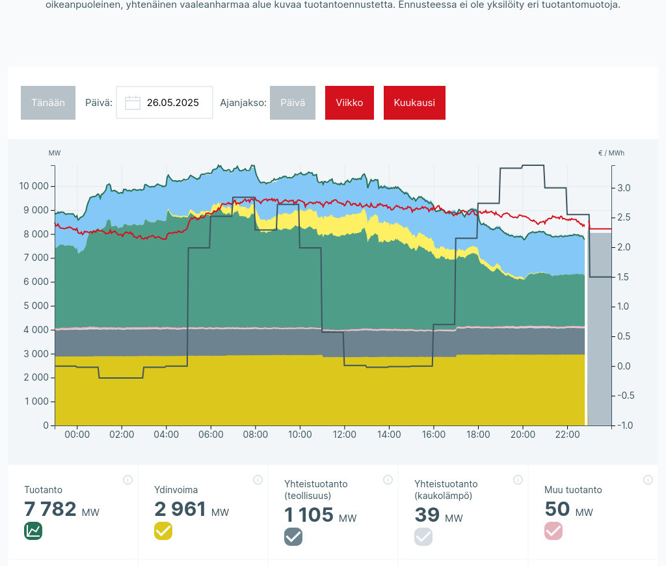Image resolution: width=666 pixels, height=566 pixels.
Task: Uncheck the pink Muu tuotanto checkbox
Action: coord(553,531)
